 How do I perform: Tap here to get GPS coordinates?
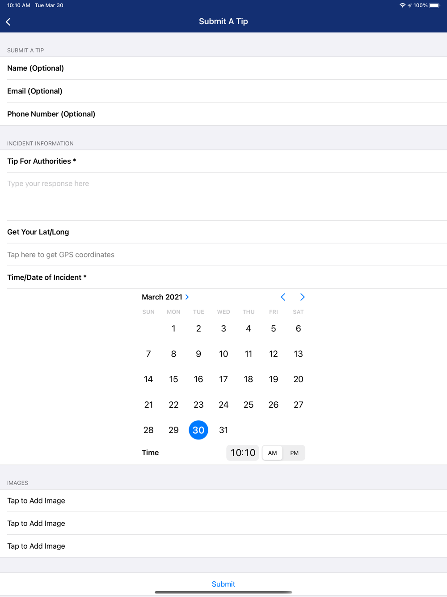pyautogui.click(x=223, y=255)
